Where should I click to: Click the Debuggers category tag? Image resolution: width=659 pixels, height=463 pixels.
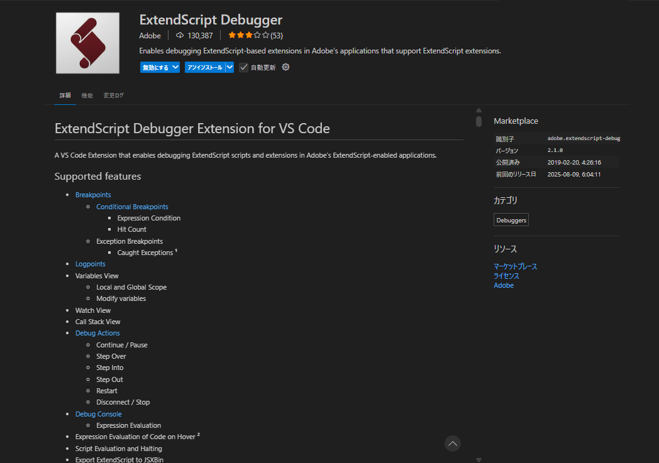511,220
